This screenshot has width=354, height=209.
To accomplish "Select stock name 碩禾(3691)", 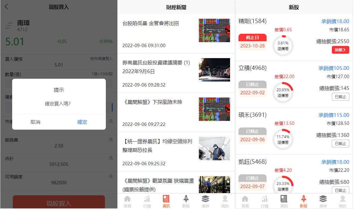I will tap(253, 115).
